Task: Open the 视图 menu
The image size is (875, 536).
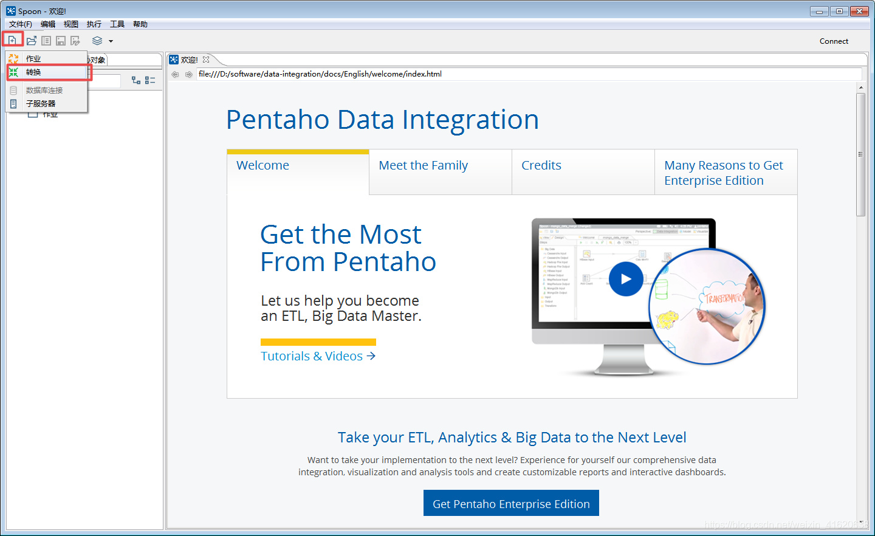Action: click(x=71, y=24)
